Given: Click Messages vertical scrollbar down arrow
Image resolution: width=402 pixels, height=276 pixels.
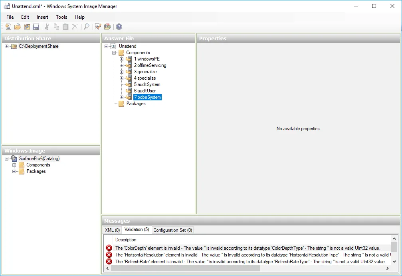Looking at the screenshot, I should click(394, 262).
